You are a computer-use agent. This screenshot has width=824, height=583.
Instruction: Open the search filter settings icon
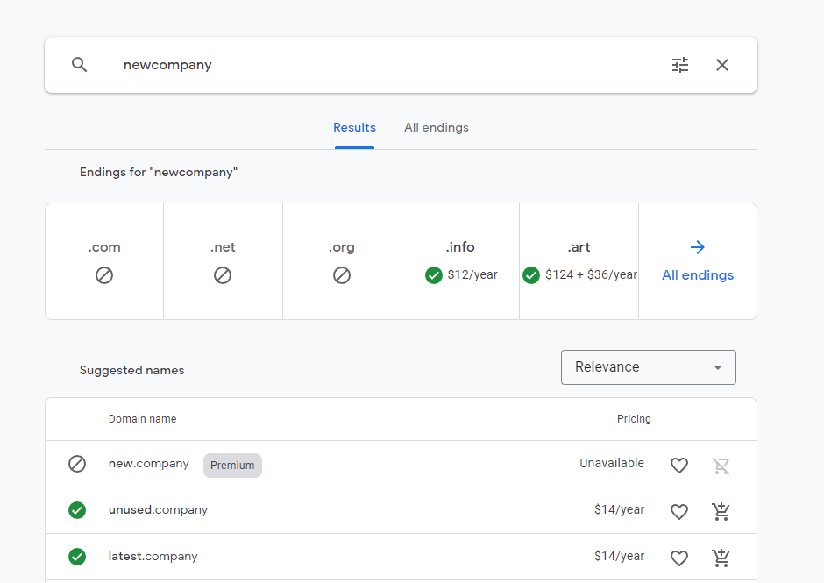pyautogui.click(x=680, y=65)
